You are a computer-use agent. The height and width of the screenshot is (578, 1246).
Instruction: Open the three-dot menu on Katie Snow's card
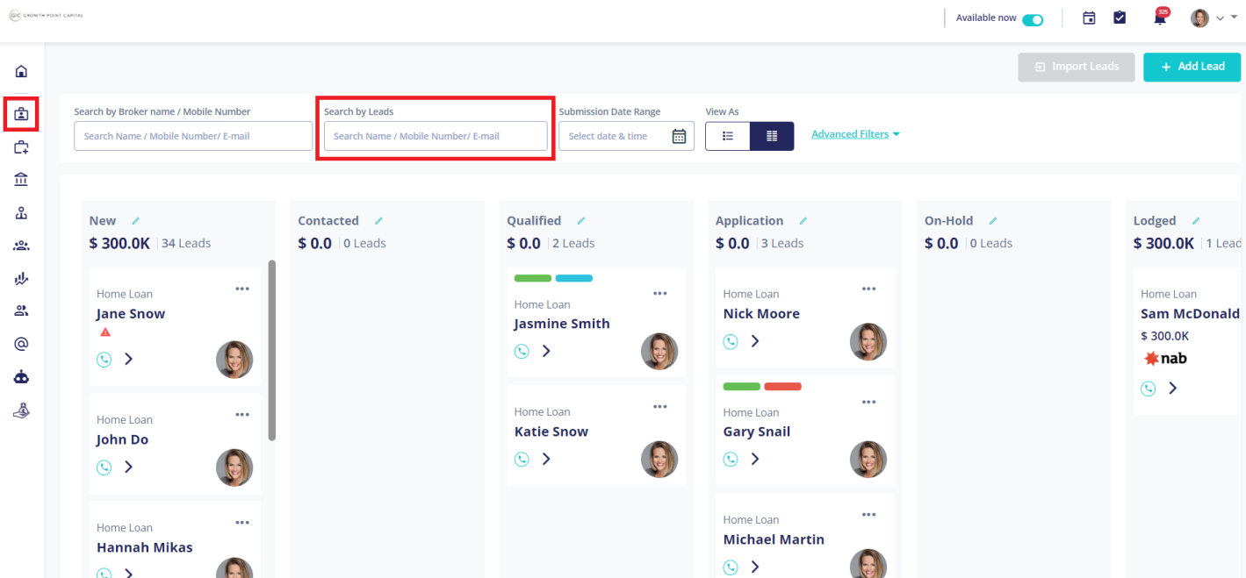pos(660,407)
